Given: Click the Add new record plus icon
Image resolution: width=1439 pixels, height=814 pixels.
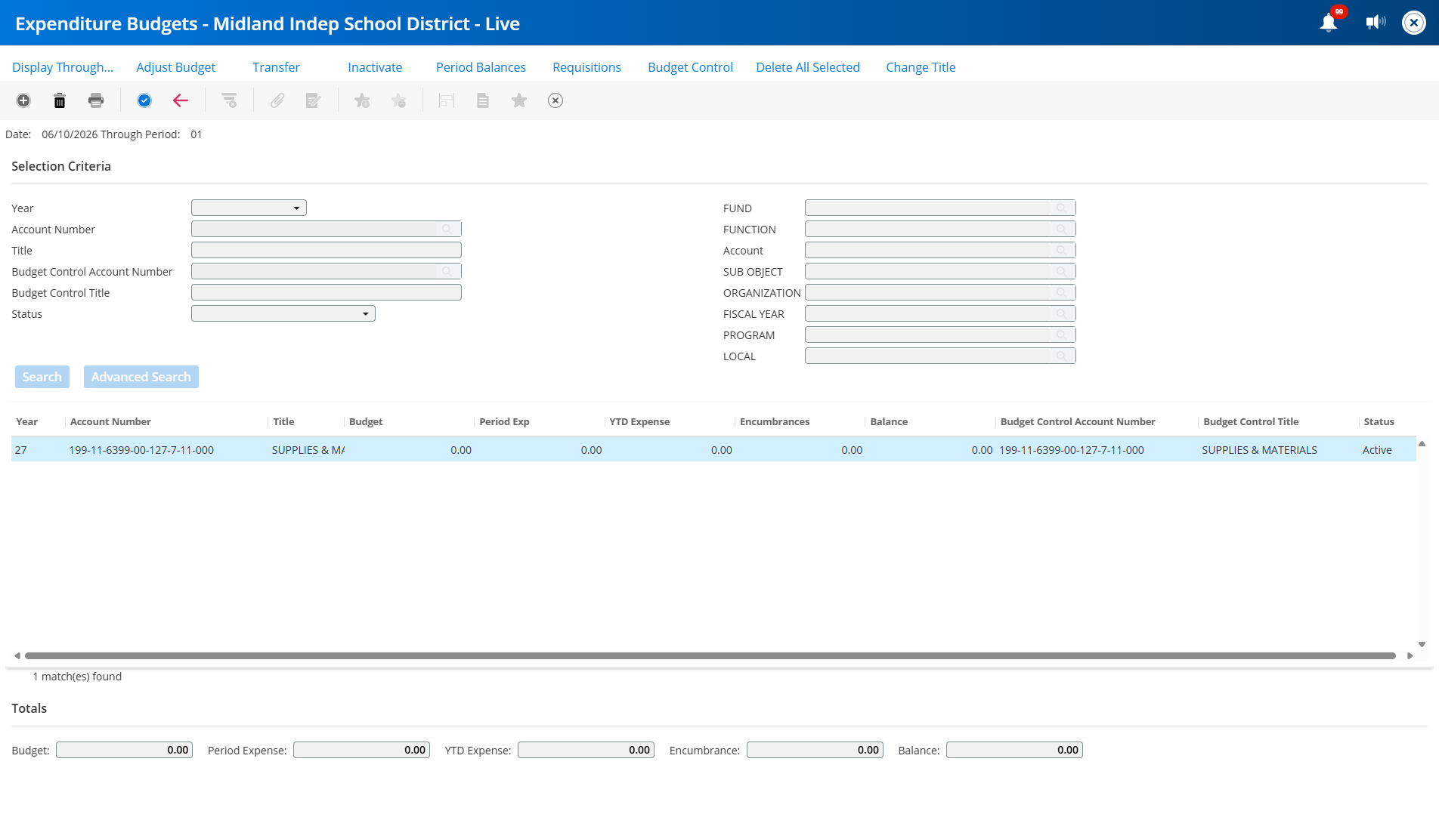Looking at the screenshot, I should click(x=23, y=100).
